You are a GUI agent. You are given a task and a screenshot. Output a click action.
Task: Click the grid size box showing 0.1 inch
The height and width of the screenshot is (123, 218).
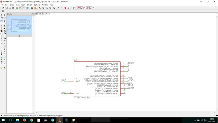[42, 14]
